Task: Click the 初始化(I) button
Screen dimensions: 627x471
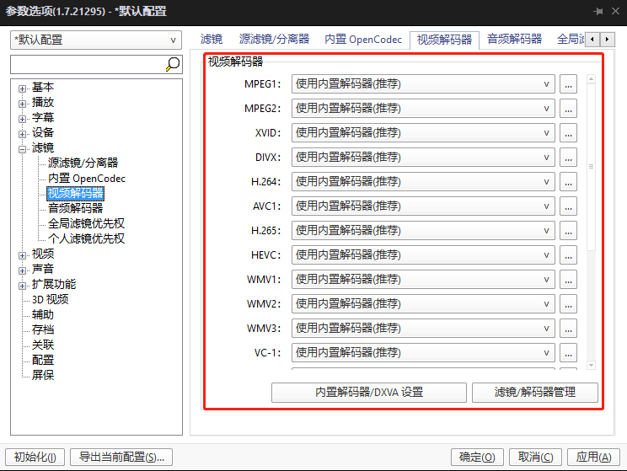Action: coord(35,457)
